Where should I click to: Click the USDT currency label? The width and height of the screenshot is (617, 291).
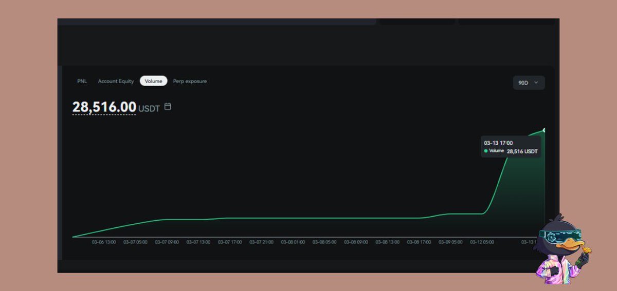pos(149,108)
